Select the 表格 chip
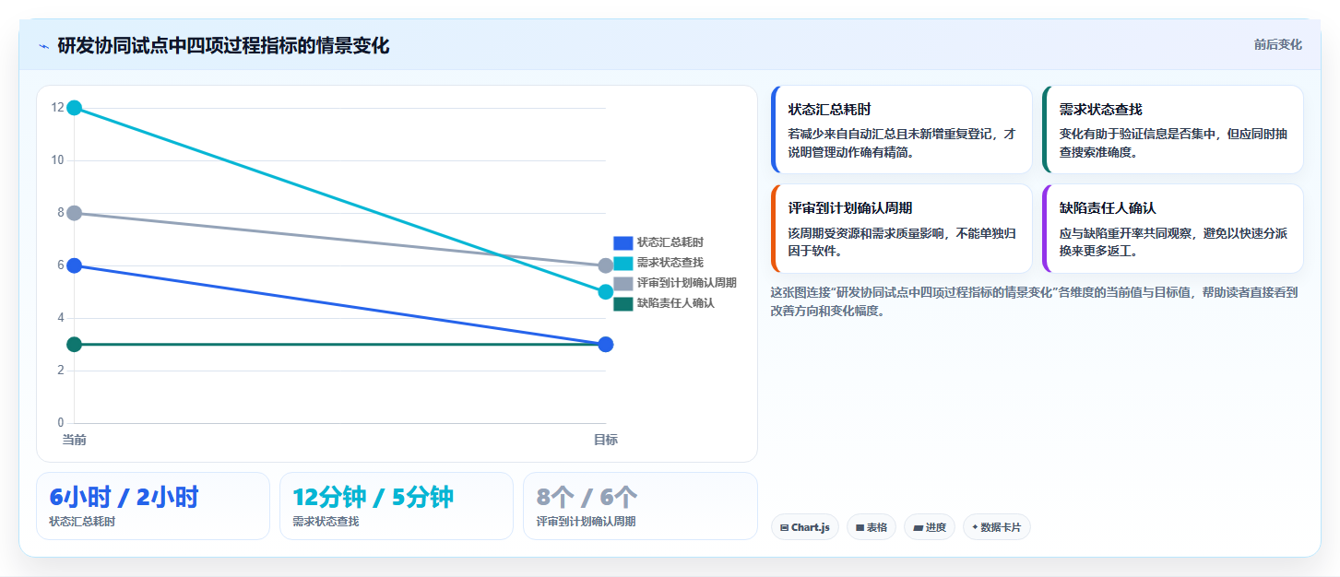This screenshot has height=577, width=1340. coord(872,527)
